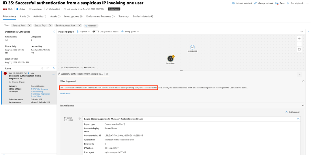Open the Alerts (1) tab
This screenshot has width=316, height=155.
tap(24, 17)
